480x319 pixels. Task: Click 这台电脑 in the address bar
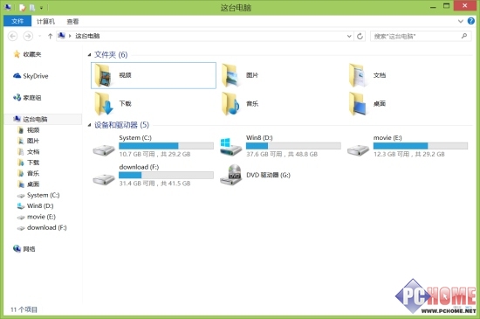[x=87, y=36]
